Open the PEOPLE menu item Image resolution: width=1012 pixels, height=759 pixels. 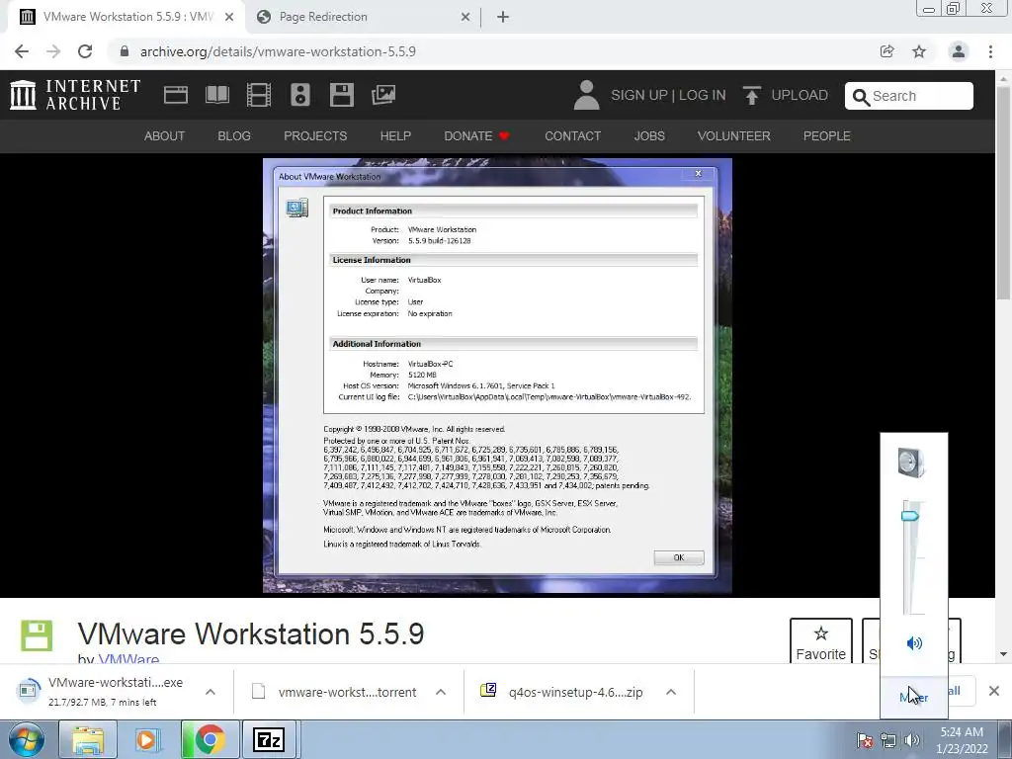coord(826,136)
